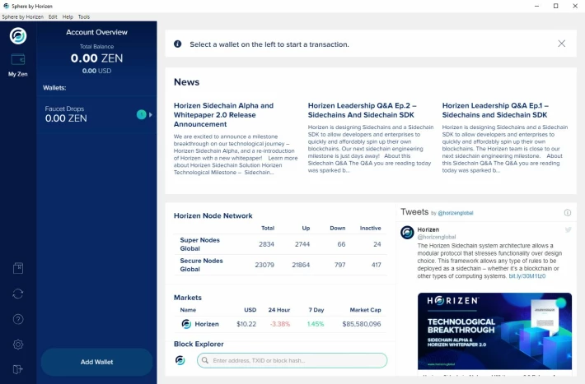The height and width of the screenshot is (384, 585).
Task: Click the Horizen market price $10.22
Action: 246,324
